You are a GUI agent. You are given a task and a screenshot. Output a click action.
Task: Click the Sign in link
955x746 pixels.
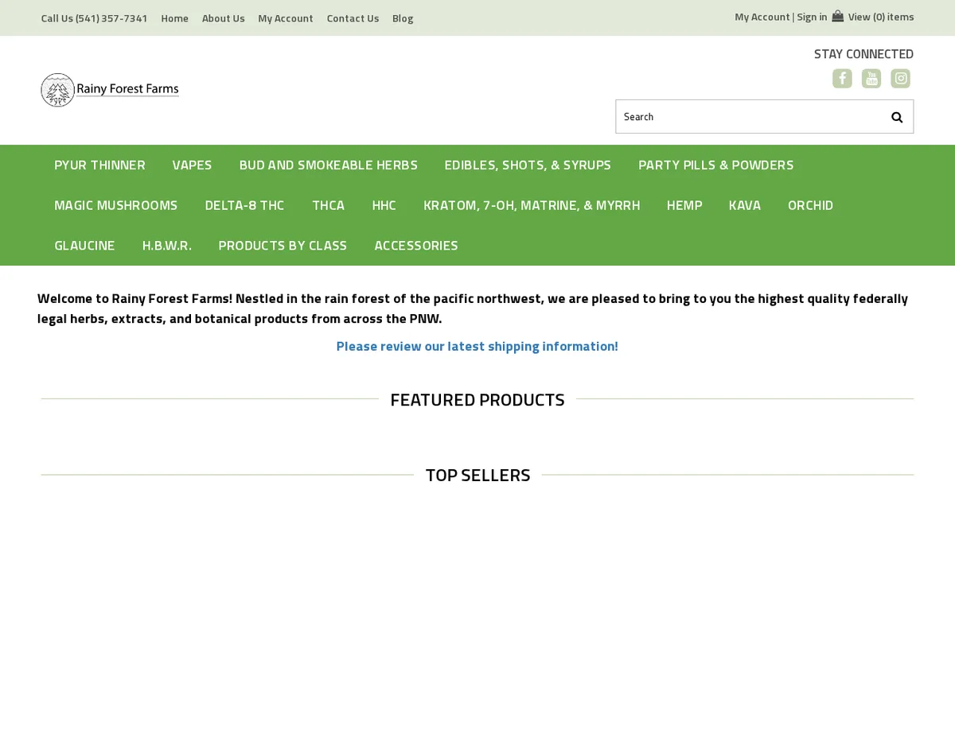pyautogui.click(x=812, y=17)
